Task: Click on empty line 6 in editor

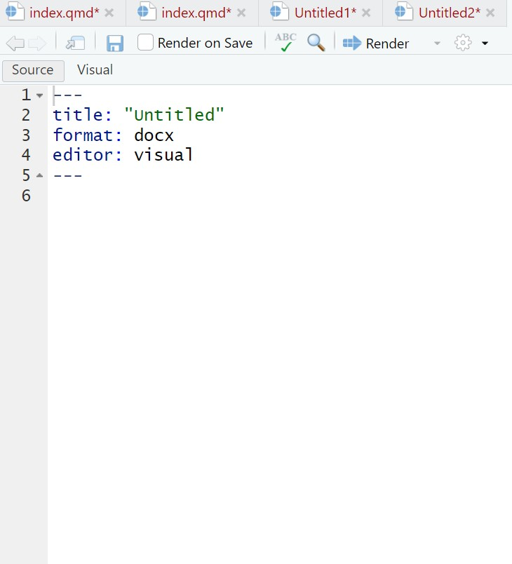Action: point(210,196)
